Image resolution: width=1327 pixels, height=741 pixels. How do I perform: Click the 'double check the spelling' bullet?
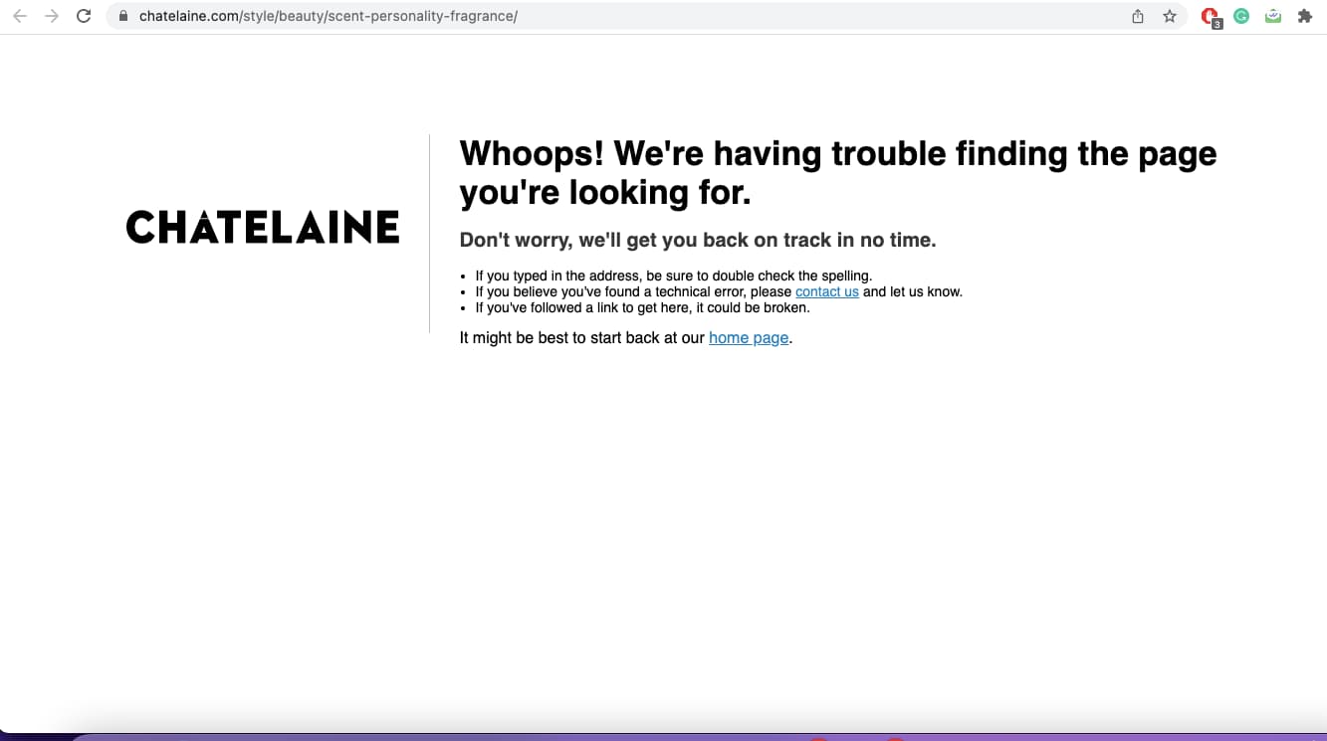point(673,276)
